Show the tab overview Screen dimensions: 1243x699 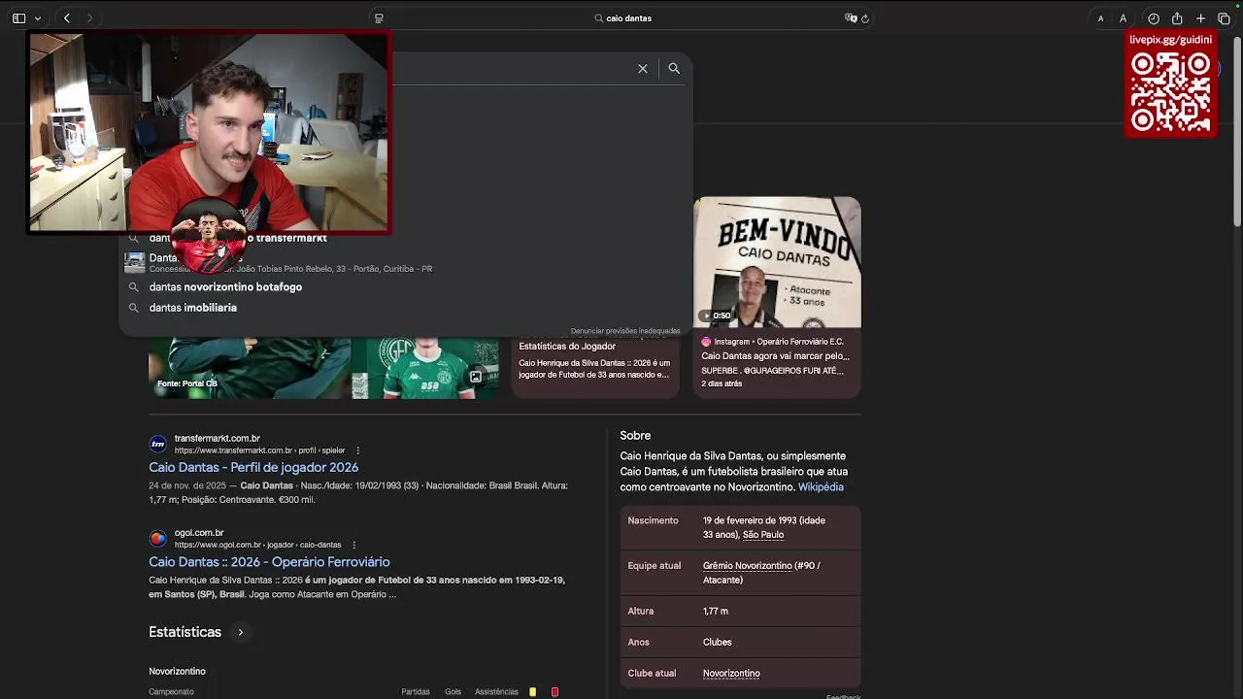click(1224, 18)
